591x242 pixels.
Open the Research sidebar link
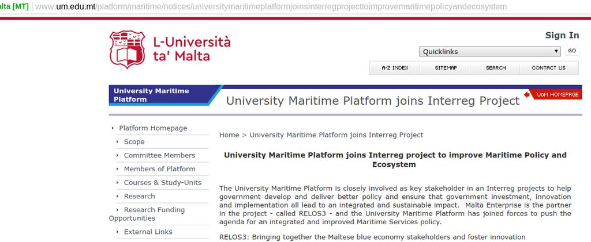pos(140,196)
